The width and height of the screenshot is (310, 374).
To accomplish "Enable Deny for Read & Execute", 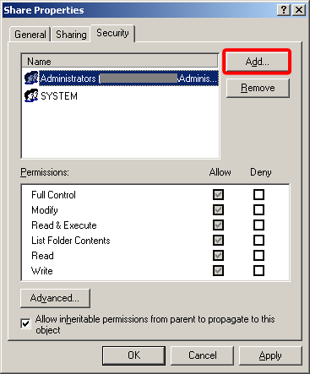I will [x=258, y=225].
